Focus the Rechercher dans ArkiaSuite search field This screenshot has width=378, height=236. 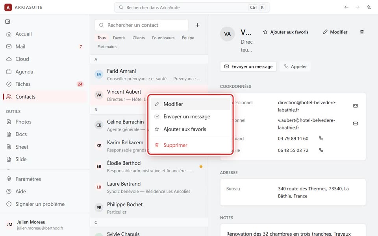[192, 7]
